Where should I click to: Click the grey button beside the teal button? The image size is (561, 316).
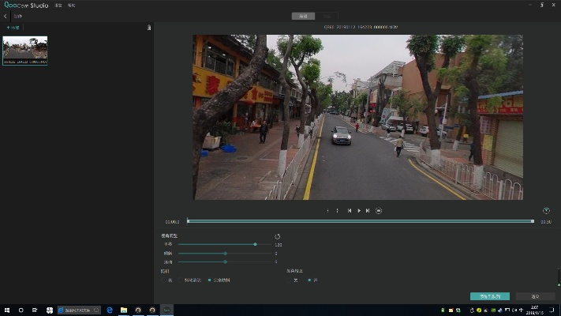pyautogui.click(x=534, y=296)
